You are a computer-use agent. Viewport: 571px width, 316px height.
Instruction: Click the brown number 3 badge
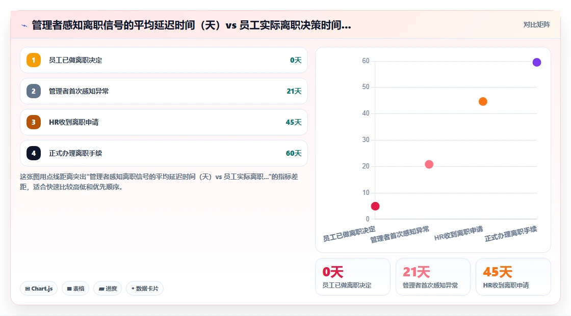pyautogui.click(x=34, y=122)
